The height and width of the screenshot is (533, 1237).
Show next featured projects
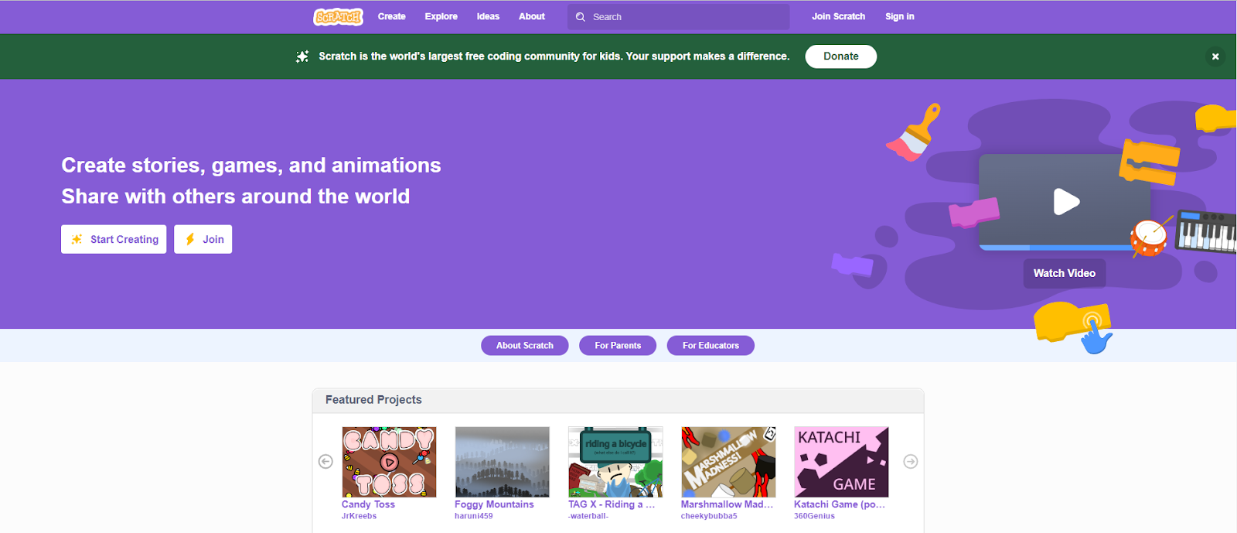(x=911, y=462)
